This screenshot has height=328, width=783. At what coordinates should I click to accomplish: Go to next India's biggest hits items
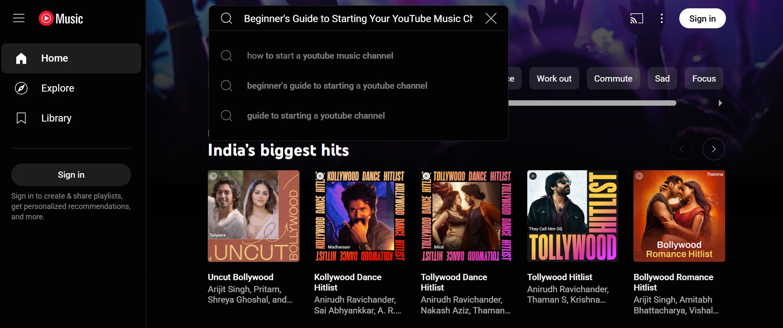pyautogui.click(x=714, y=149)
